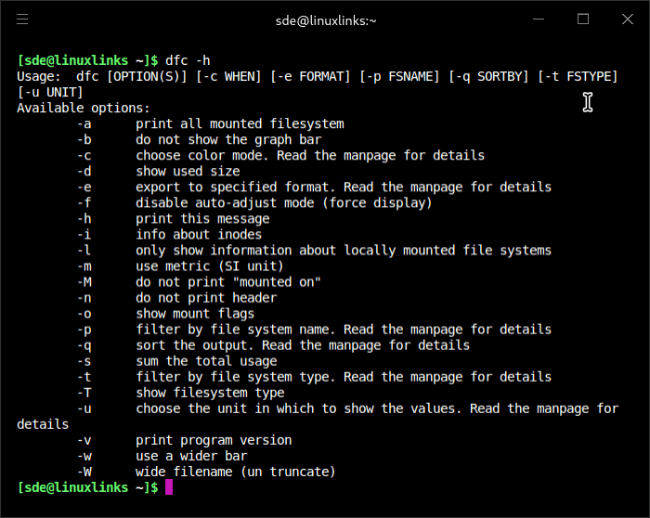The width and height of the screenshot is (650, 518).
Task: Click the magenta cursor block at prompt
Action: [x=169, y=487]
